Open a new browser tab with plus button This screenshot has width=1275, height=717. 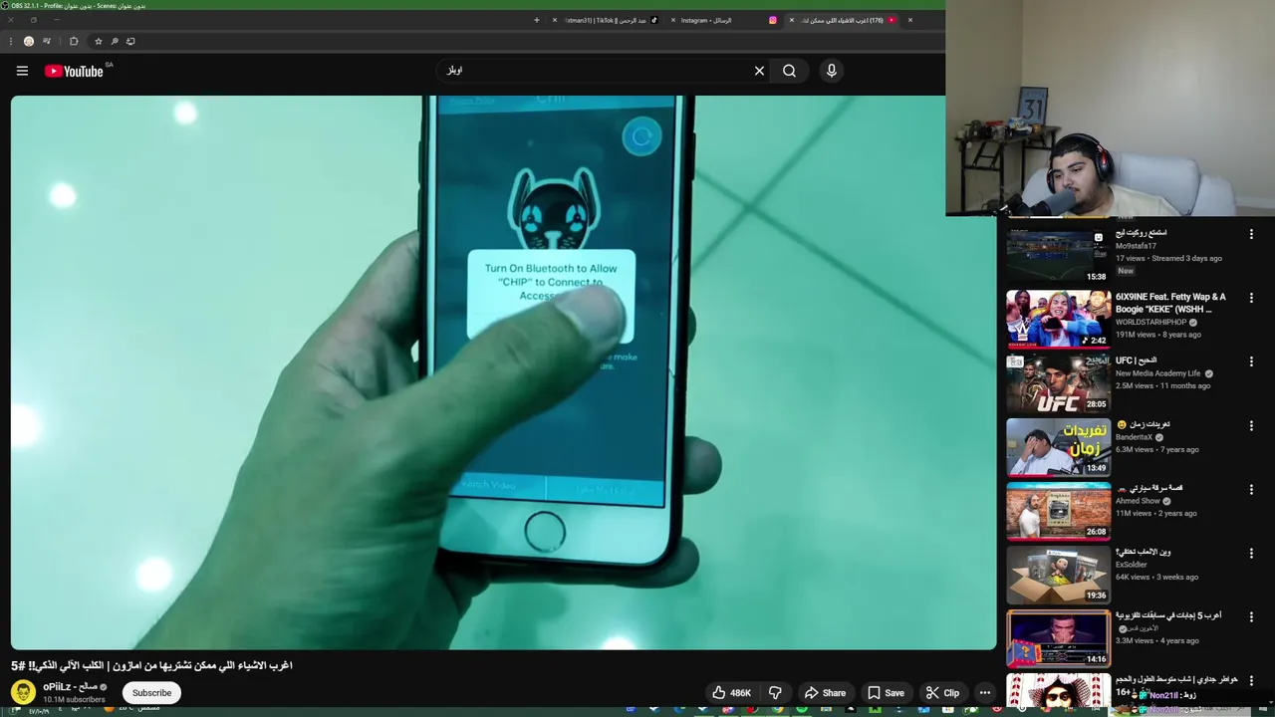pos(536,20)
